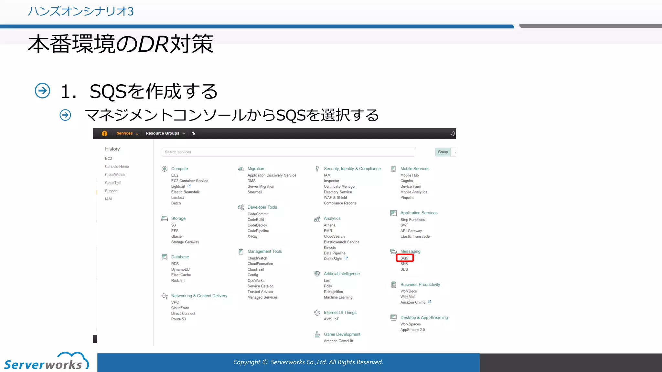Open IAM in History sidebar
662x372 pixels.
click(108, 199)
